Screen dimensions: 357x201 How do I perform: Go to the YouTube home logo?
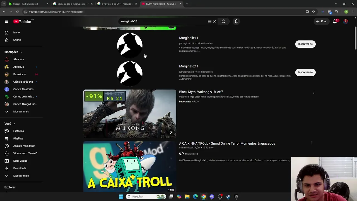pyautogui.click(x=22, y=21)
